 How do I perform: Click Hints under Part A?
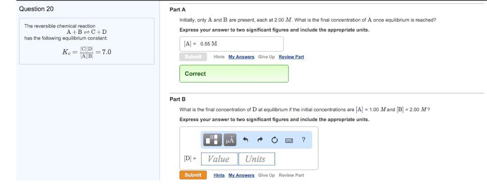click(219, 57)
